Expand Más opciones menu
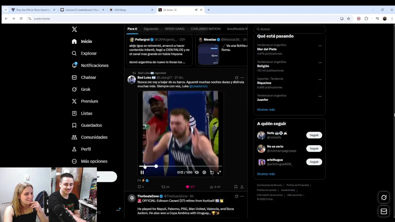395x222 pixels. [89, 161]
